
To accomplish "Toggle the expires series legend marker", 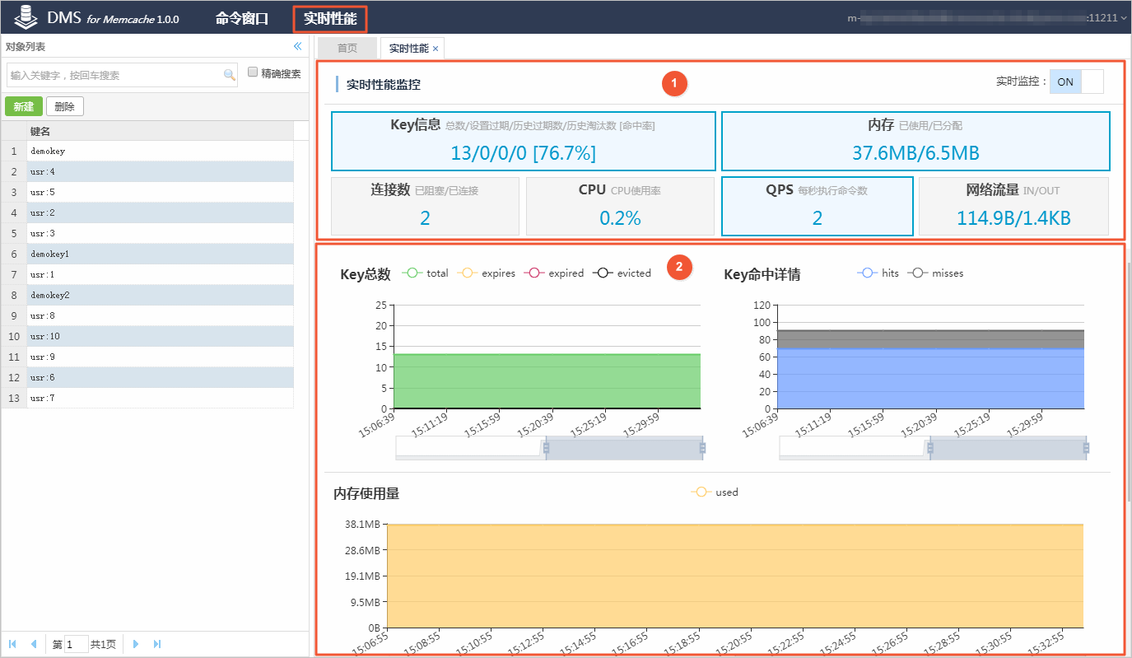I will pyautogui.click(x=467, y=273).
